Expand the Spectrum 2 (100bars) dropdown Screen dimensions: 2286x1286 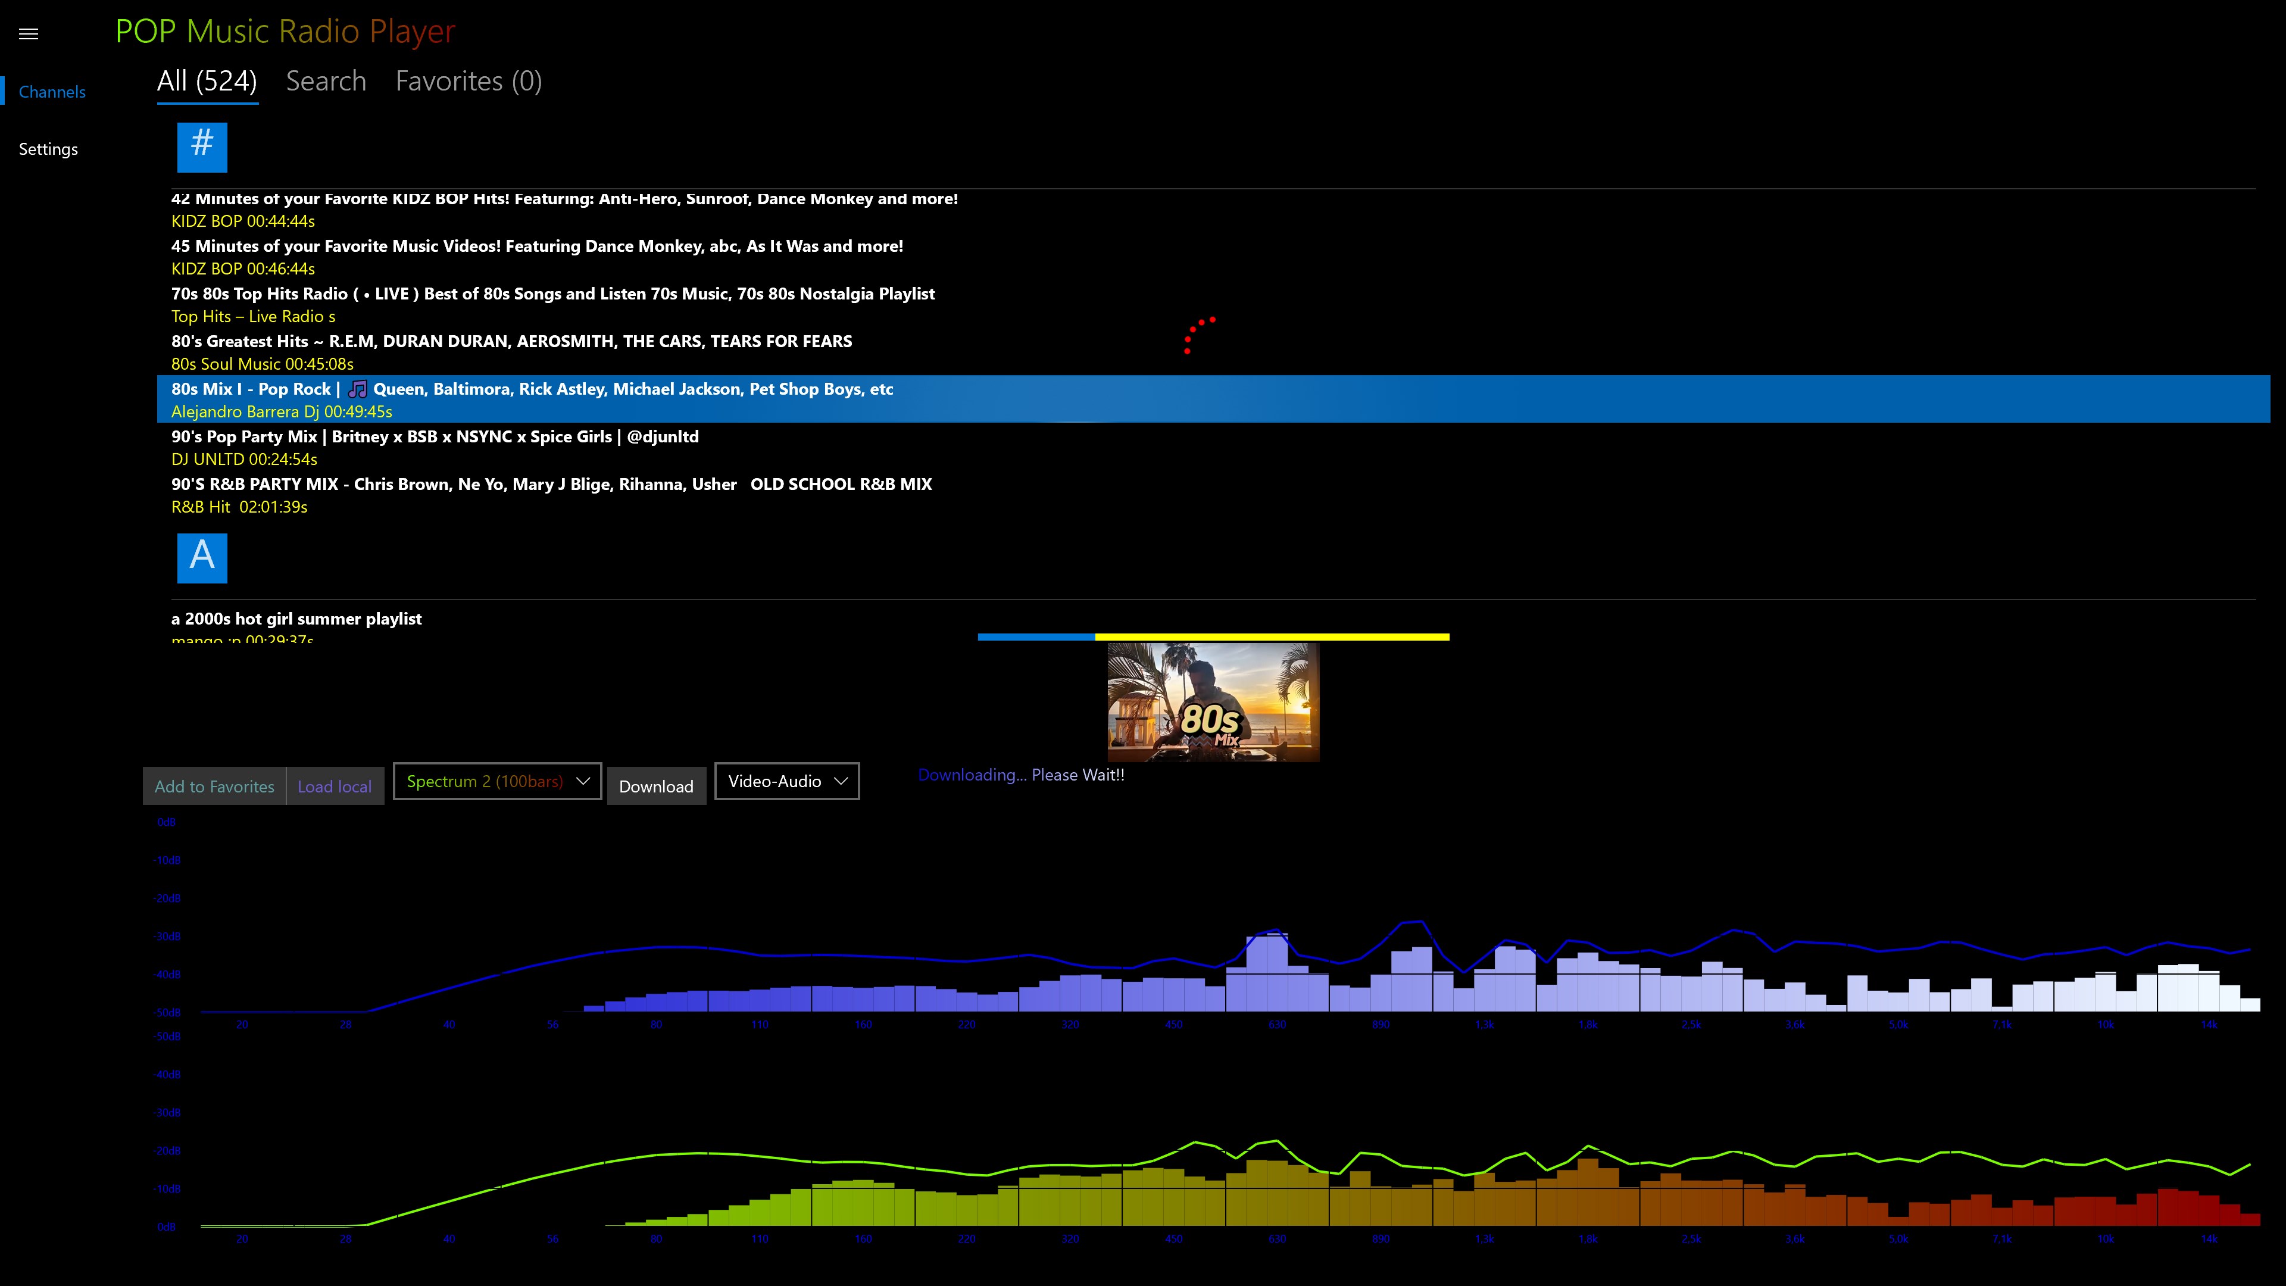click(x=497, y=781)
